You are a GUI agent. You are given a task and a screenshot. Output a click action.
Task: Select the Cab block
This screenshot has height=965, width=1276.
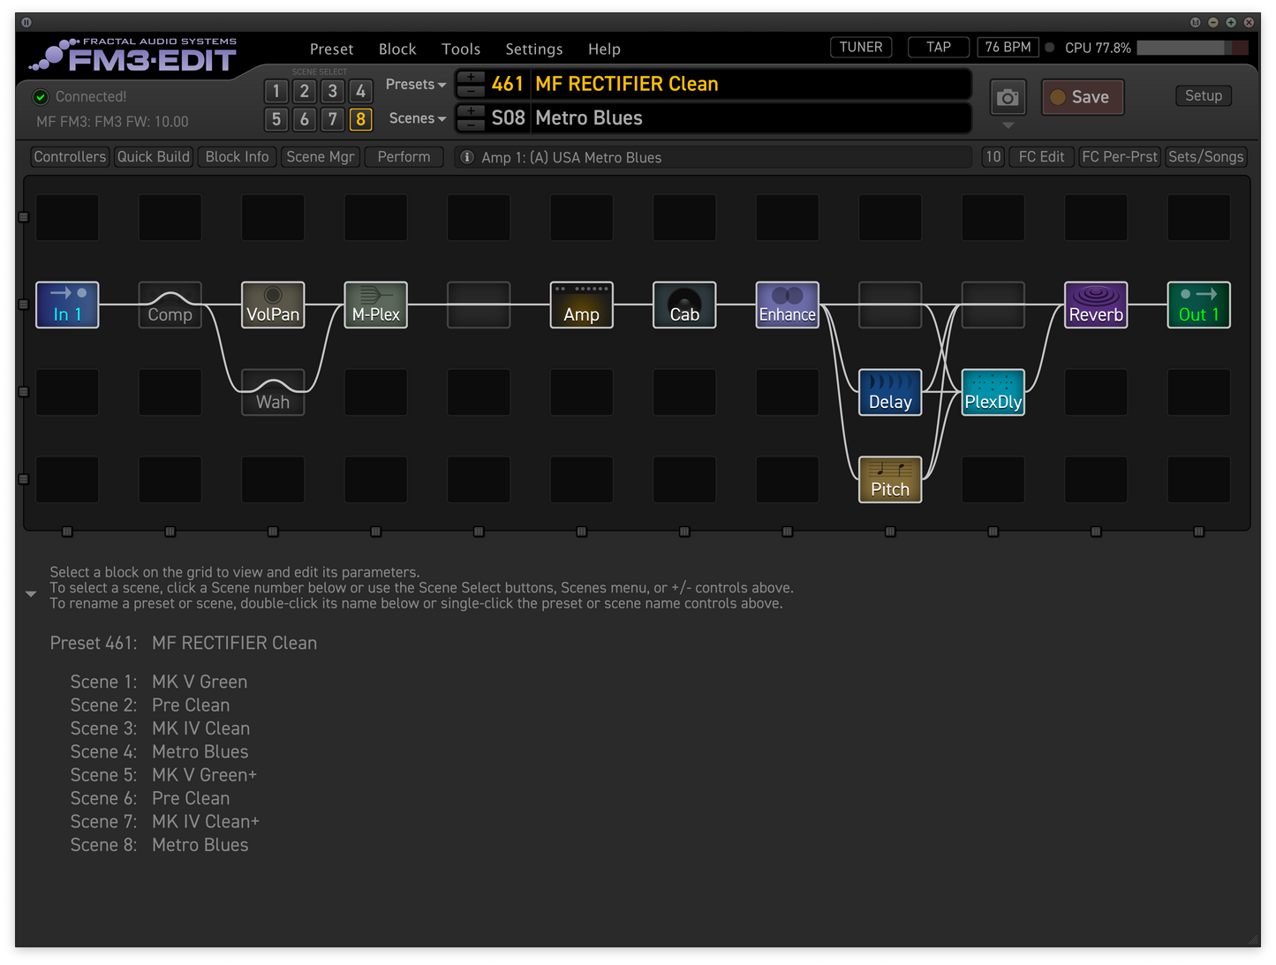[684, 305]
